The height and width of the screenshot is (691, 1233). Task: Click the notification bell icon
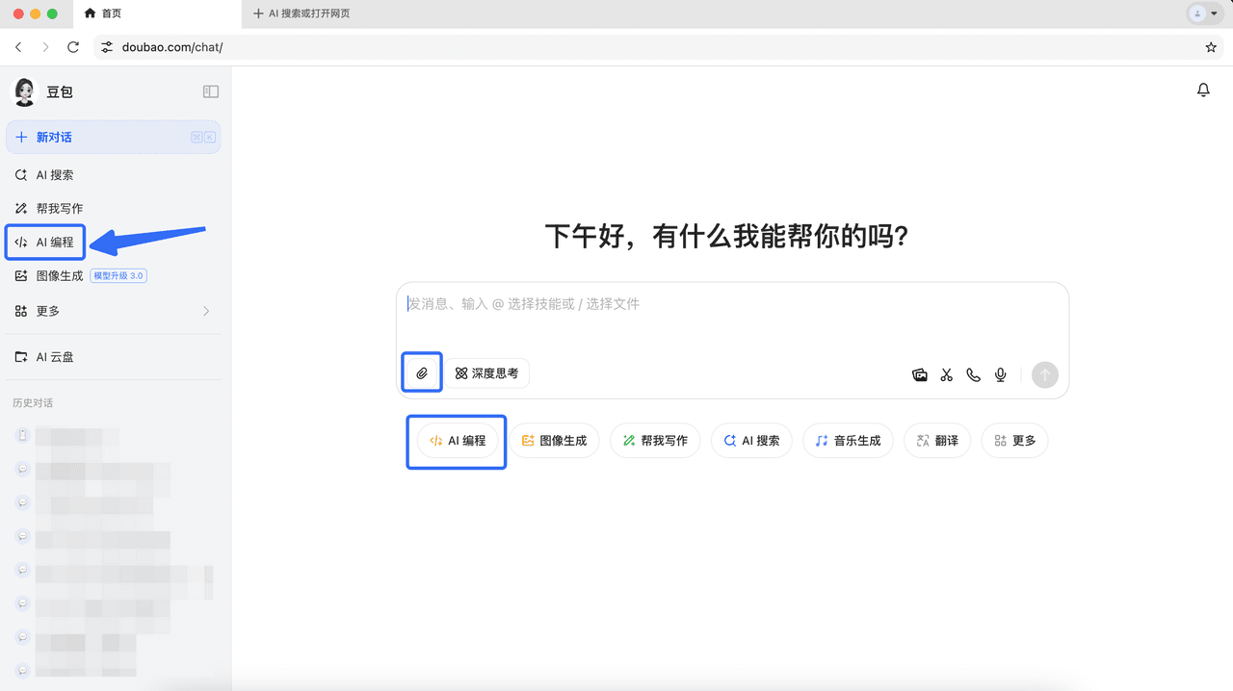click(x=1203, y=90)
